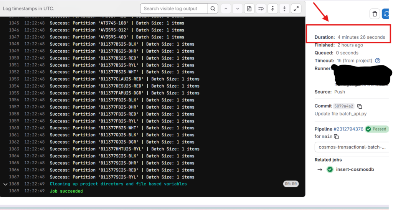Open pipeline #2312794376 link
Viewport: 393px width, 210px height.
pyautogui.click(x=348, y=129)
